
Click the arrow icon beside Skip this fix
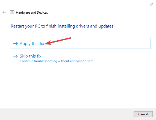[15, 56]
